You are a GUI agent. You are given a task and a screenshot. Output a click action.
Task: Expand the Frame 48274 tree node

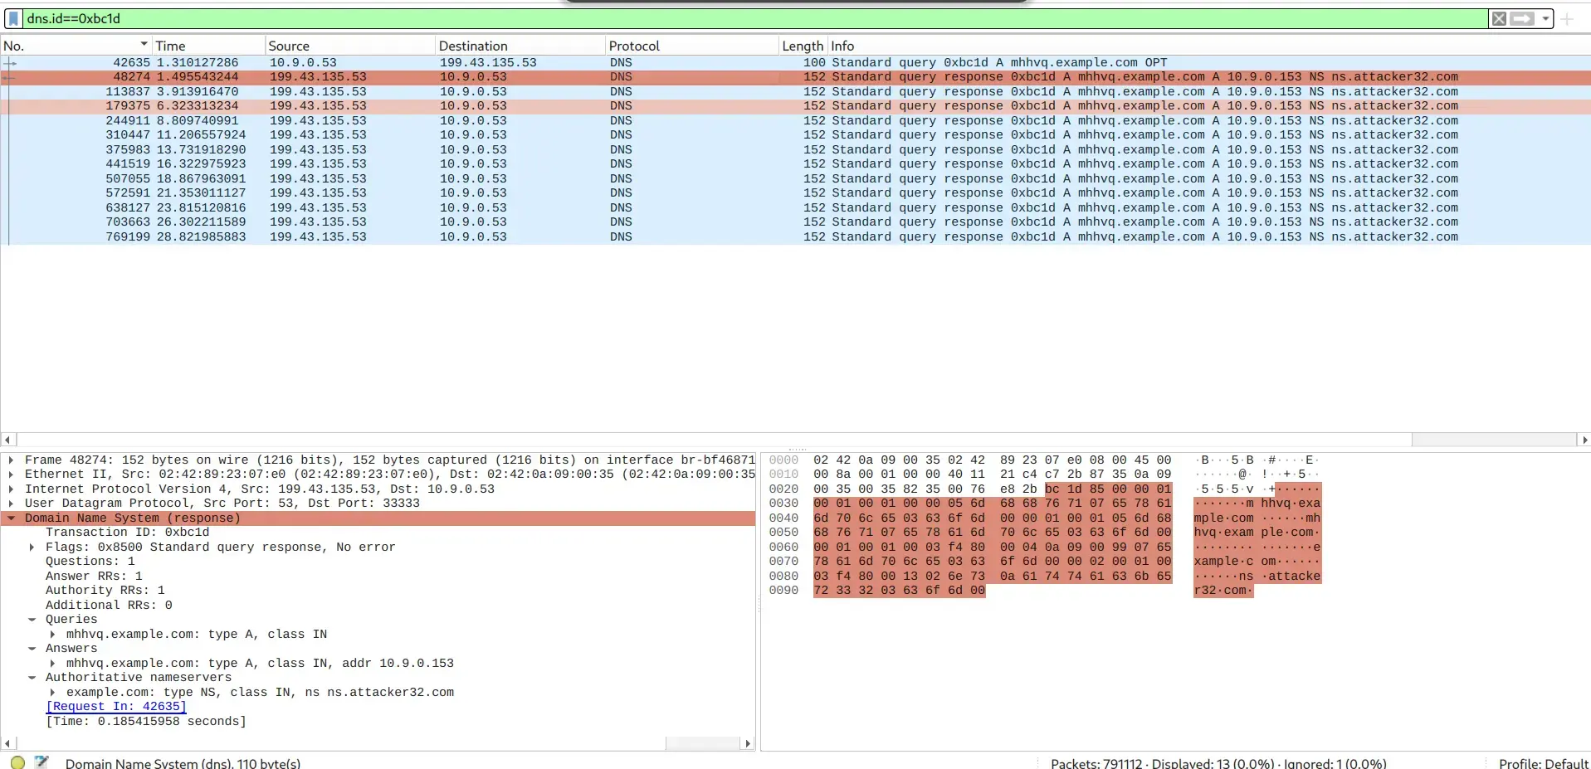11,460
